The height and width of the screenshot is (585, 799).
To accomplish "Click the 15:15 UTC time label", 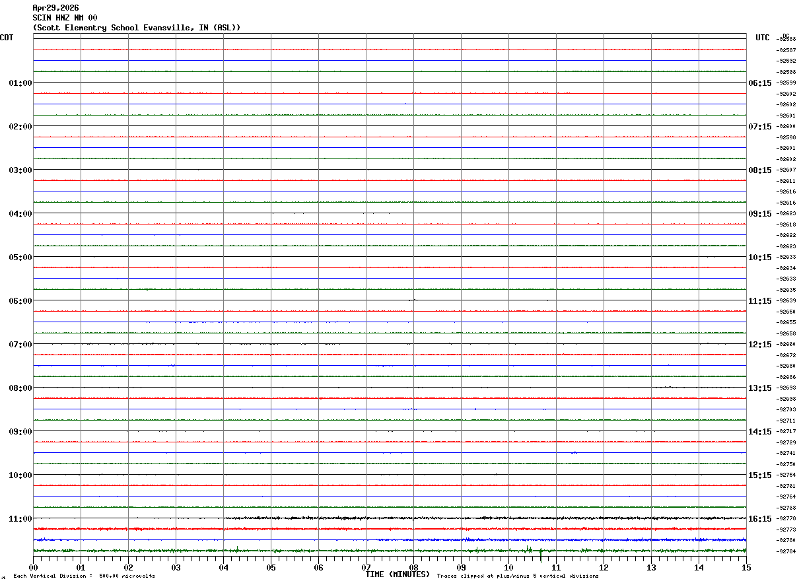I will (760, 475).
